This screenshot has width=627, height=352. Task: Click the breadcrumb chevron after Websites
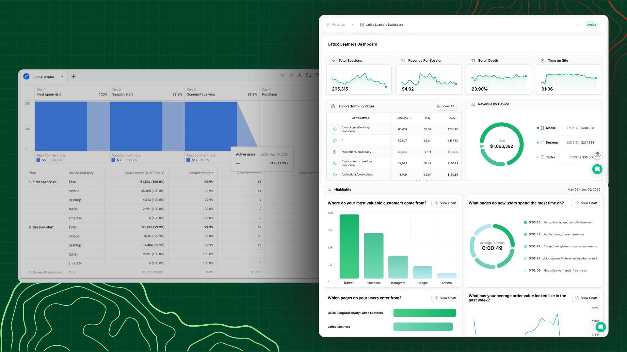[352, 25]
